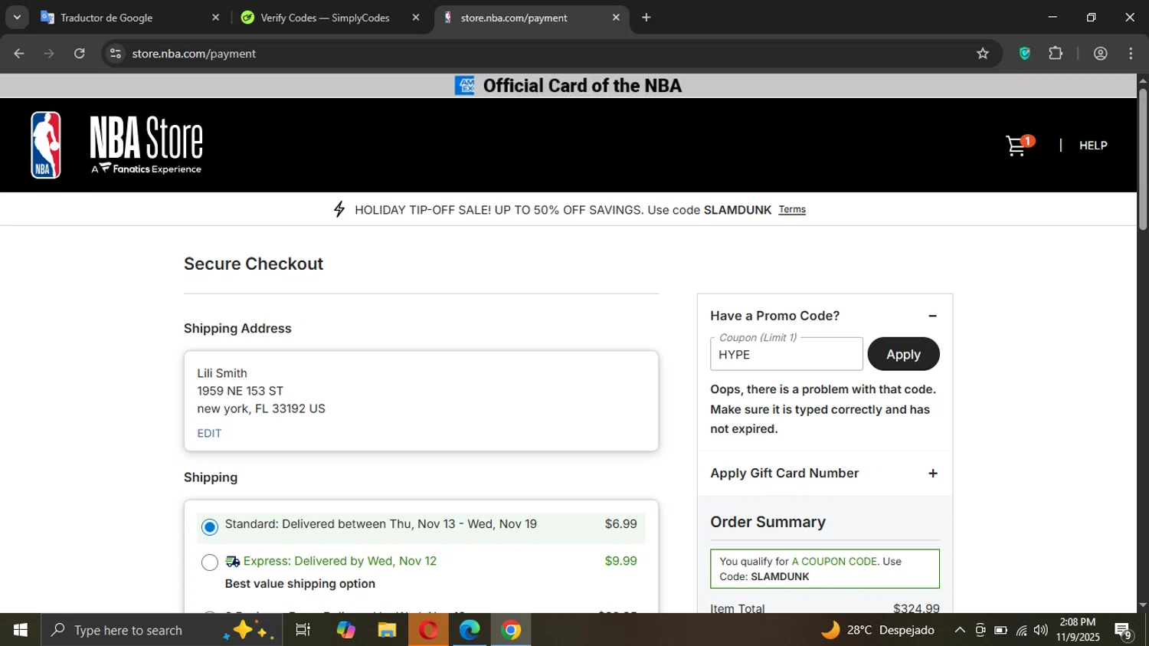Select Standard shipping radio button
This screenshot has height=646, width=1149.
pyautogui.click(x=210, y=527)
